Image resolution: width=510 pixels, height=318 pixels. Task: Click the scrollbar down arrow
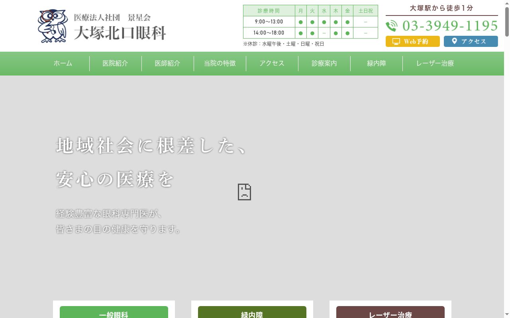507,315
